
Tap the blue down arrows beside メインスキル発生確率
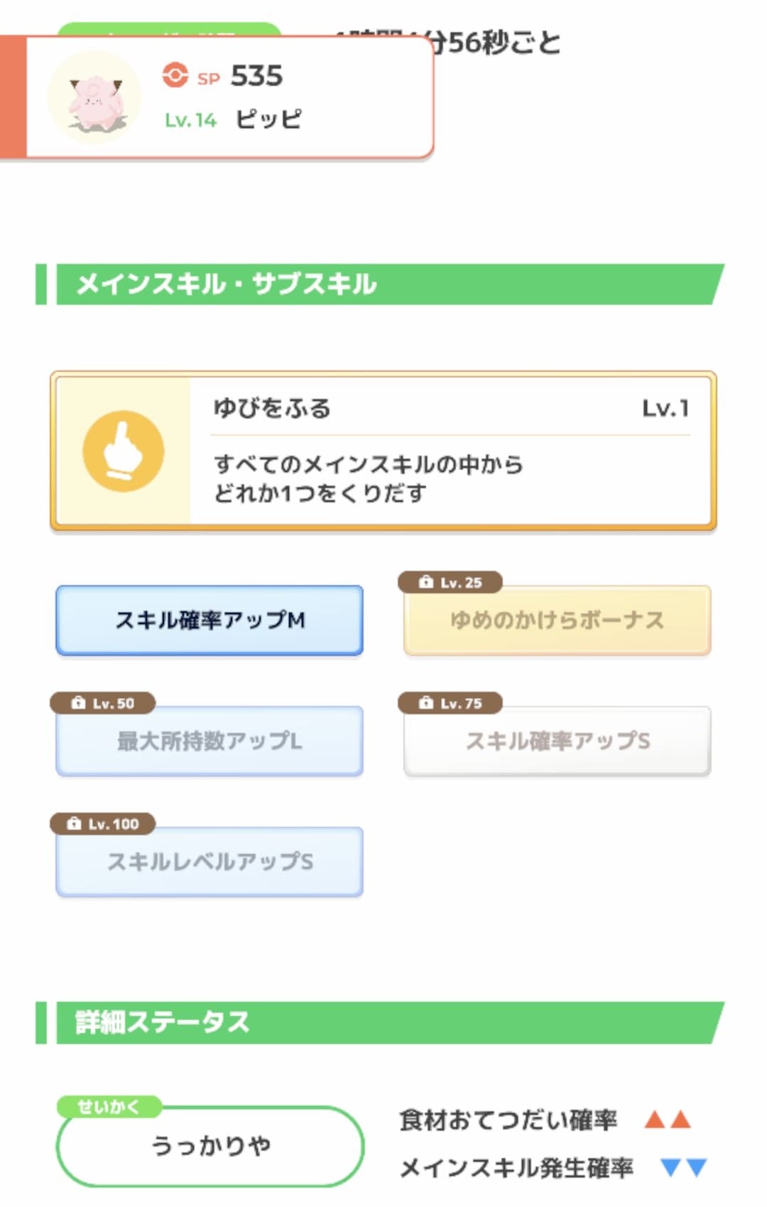point(683,1167)
